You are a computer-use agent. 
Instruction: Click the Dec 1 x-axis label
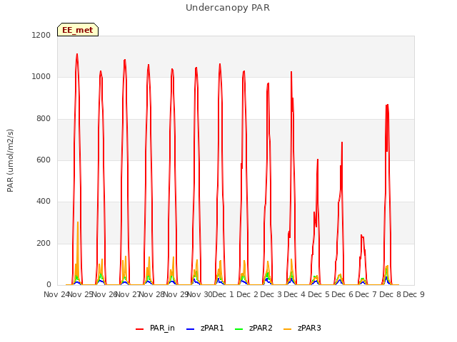223,294
